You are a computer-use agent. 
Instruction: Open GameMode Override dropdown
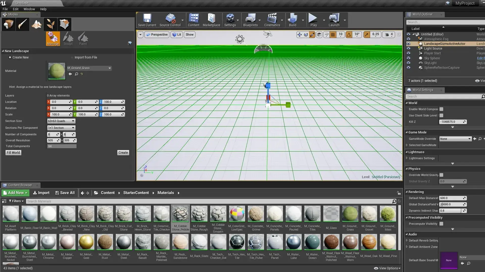coord(455,139)
